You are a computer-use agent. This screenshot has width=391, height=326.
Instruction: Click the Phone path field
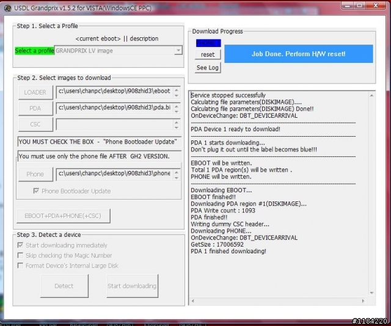point(115,174)
